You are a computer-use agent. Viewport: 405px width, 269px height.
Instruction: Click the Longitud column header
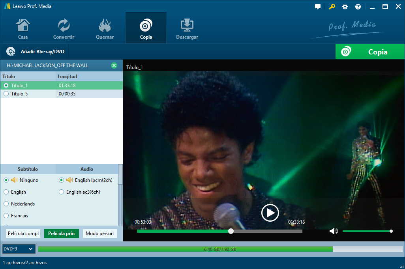click(89, 77)
